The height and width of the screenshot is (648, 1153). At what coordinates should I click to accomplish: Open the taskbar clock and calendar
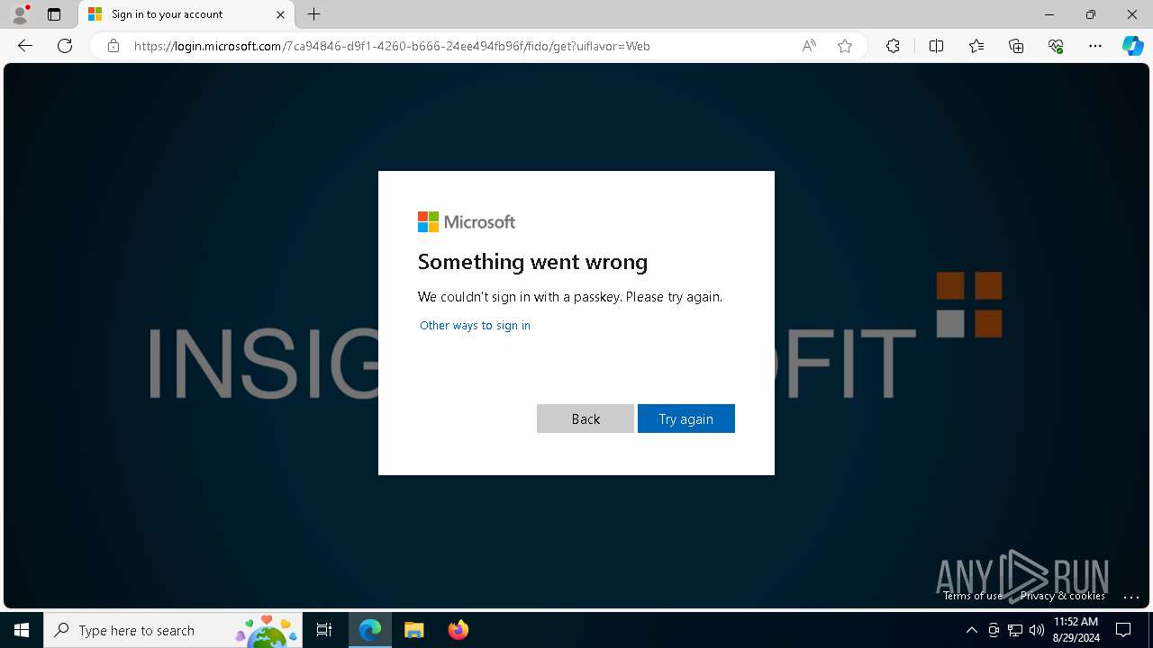pyautogui.click(x=1076, y=630)
